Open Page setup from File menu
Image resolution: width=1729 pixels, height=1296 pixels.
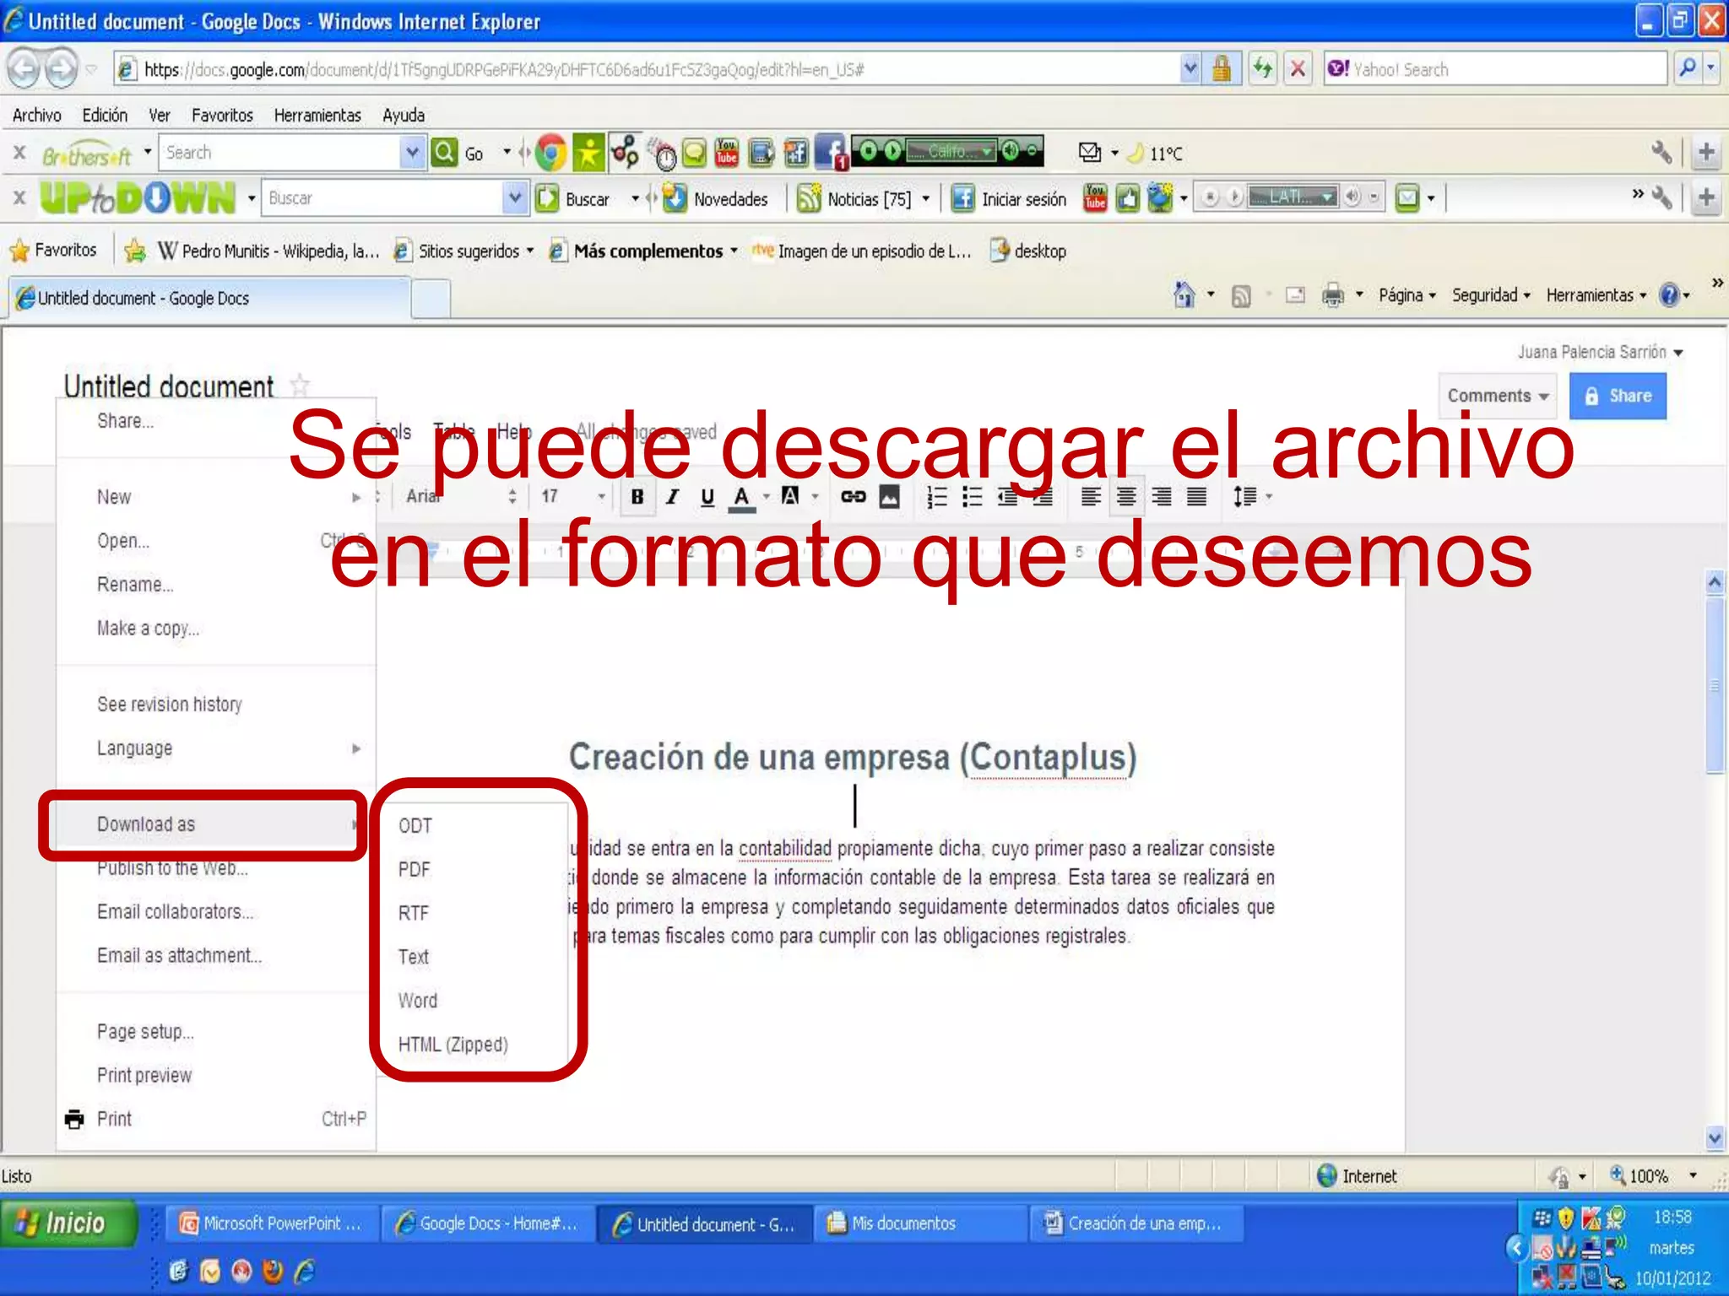[x=145, y=1032]
